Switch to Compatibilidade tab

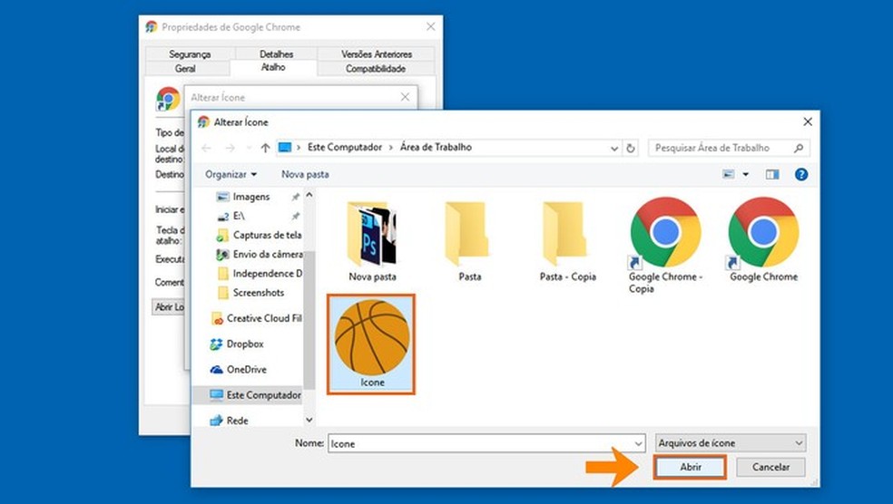(x=376, y=68)
